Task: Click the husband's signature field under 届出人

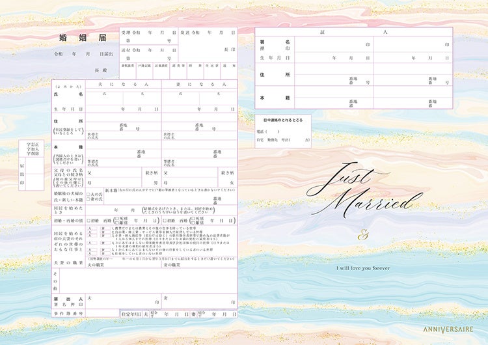Action: pyautogui.click(x=124, y=301)
